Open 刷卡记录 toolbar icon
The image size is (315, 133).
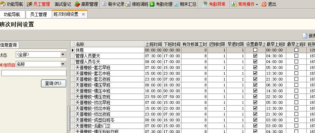click(x=104, y=4)
